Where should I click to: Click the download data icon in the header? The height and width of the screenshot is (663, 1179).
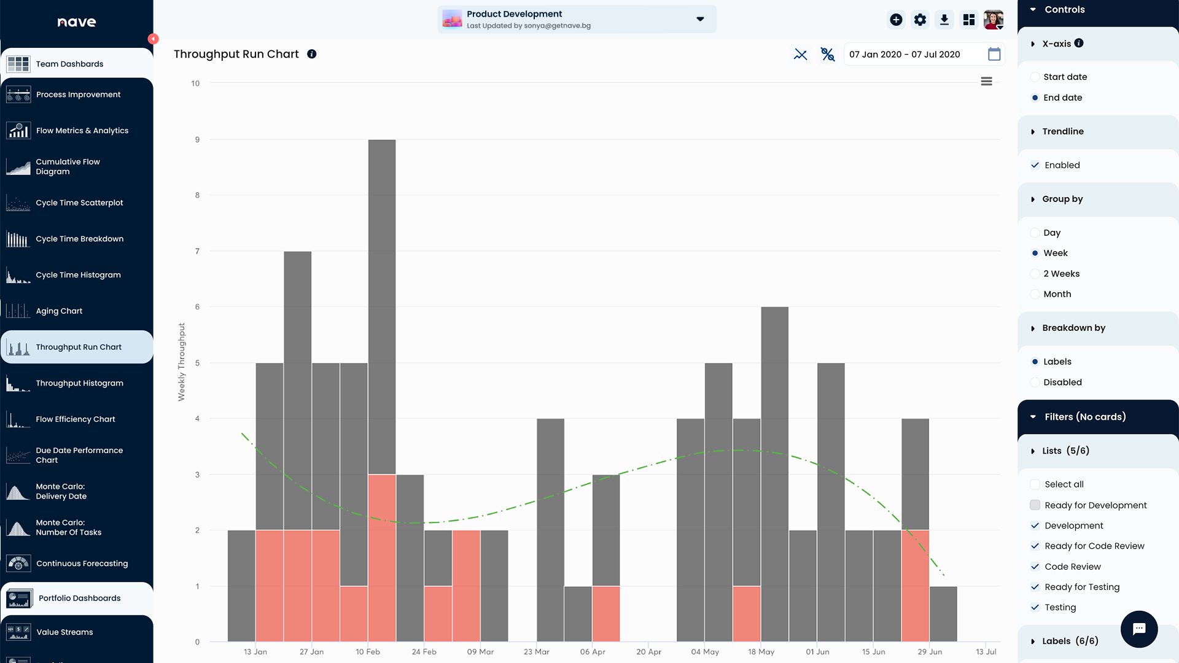click(944, 19)
